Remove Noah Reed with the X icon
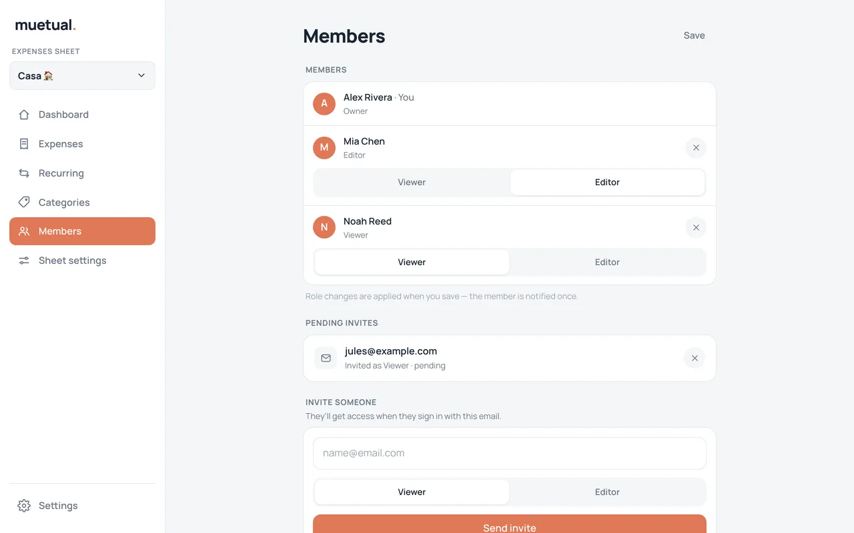This screenshot has height=533, width=854. click(x=696, y=228)
